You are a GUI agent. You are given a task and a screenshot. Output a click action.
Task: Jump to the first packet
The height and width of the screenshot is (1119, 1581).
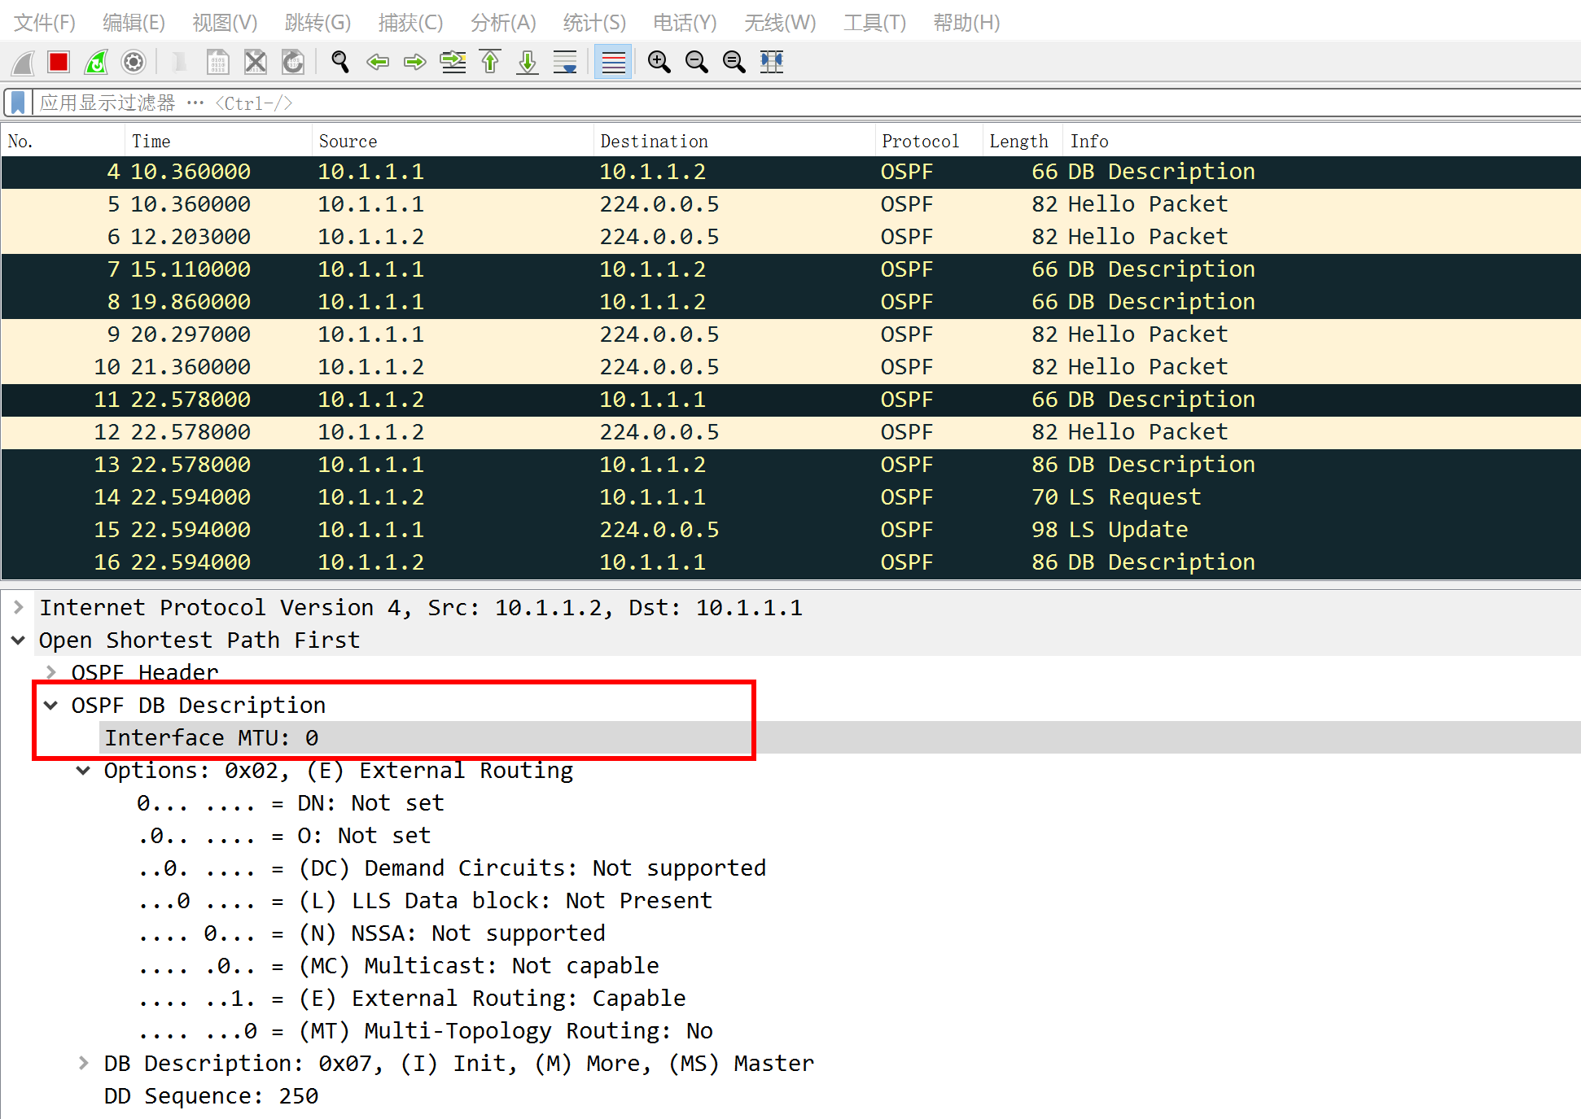[490, 62]
